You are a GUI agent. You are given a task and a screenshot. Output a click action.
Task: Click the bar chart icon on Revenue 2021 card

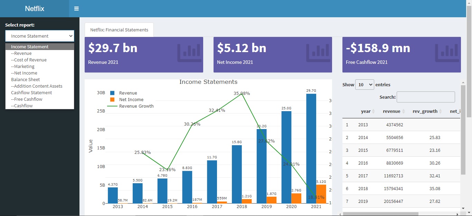pos(189,53)
